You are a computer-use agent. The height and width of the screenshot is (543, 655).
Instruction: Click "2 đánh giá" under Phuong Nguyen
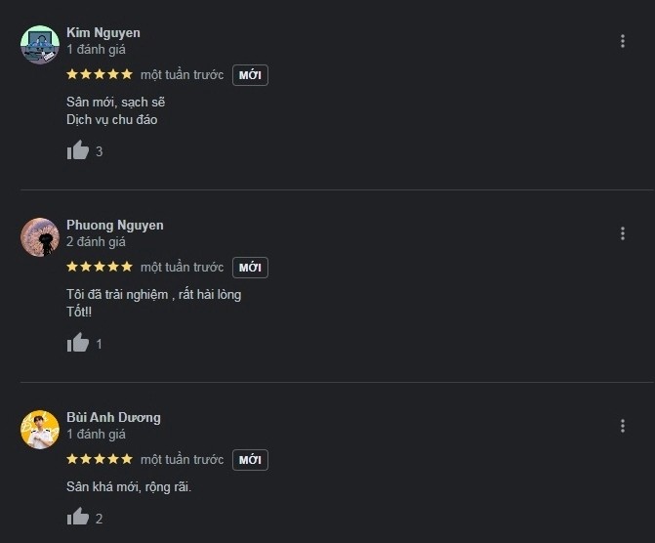click(x=96, y=241)
